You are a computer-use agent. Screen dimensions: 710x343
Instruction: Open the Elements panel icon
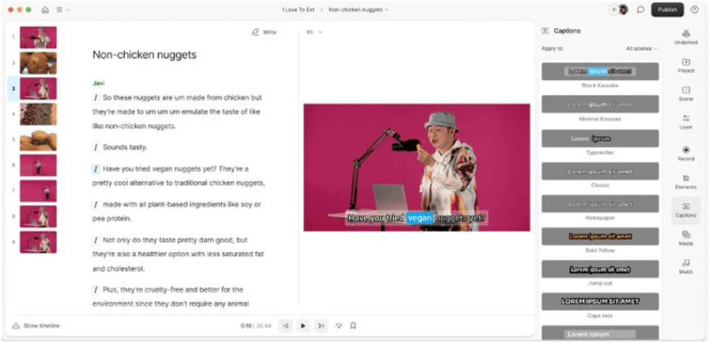pos(686,182)
